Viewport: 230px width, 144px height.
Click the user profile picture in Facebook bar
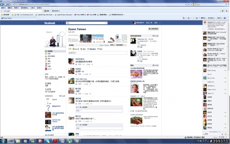[x=134, y=23]
